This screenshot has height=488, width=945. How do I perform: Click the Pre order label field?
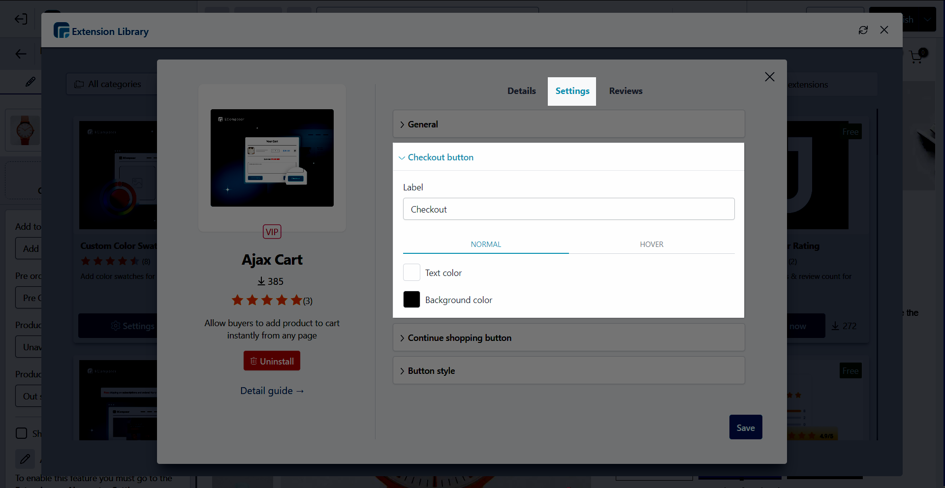click(29, 298)
